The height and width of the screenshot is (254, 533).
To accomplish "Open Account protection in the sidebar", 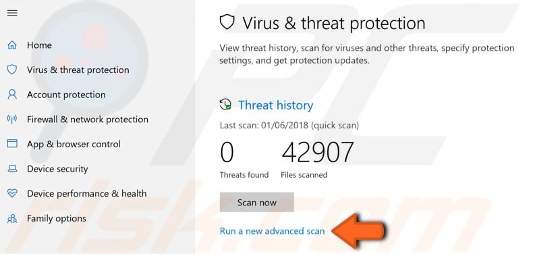I will [x=66, y=95].
